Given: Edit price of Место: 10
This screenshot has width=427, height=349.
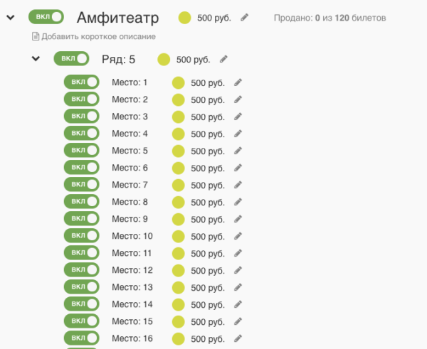Looking at the screenshot, I should pos(238,236).
